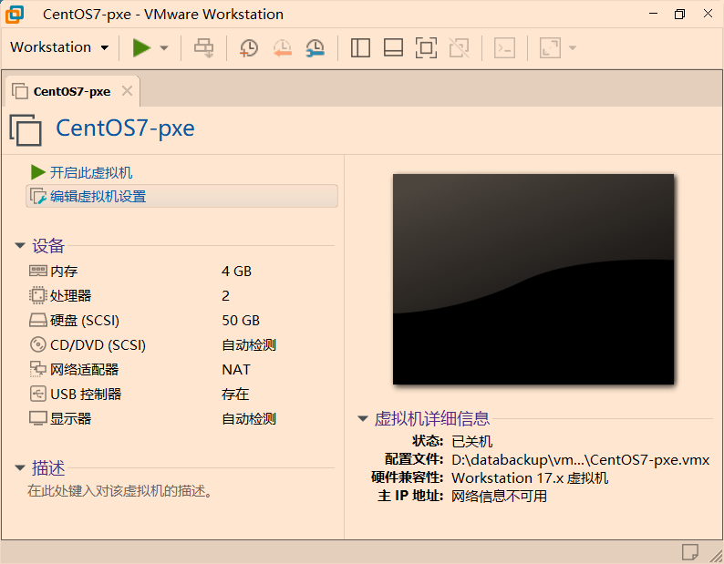Viewport: 724px width, 564px height.
Task: Click the 4 GB memory value
Action: (236, 271)
